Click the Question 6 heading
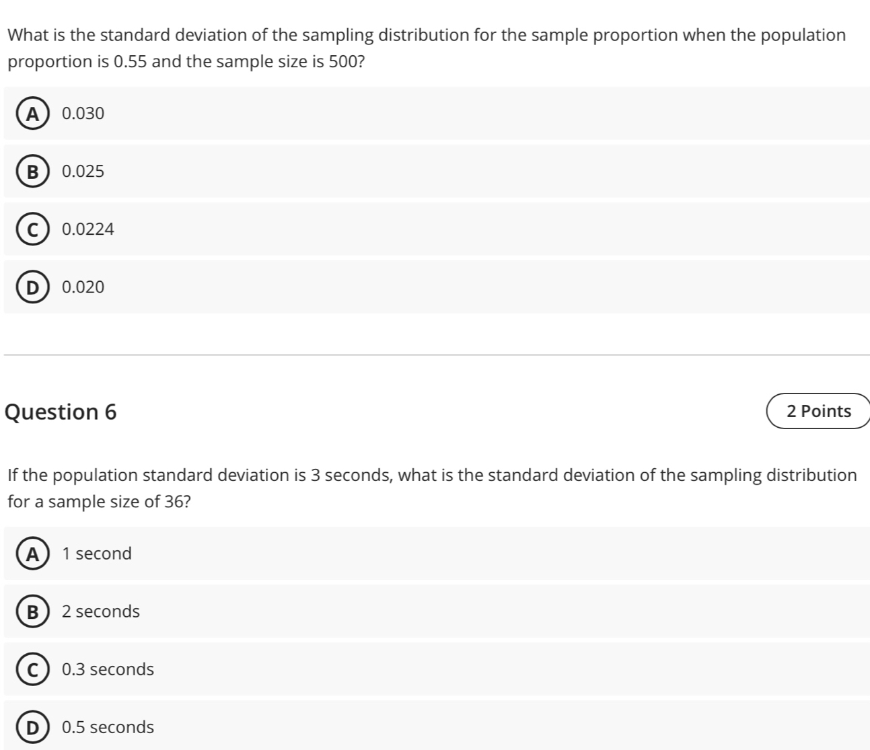 (x=61, y=412)
